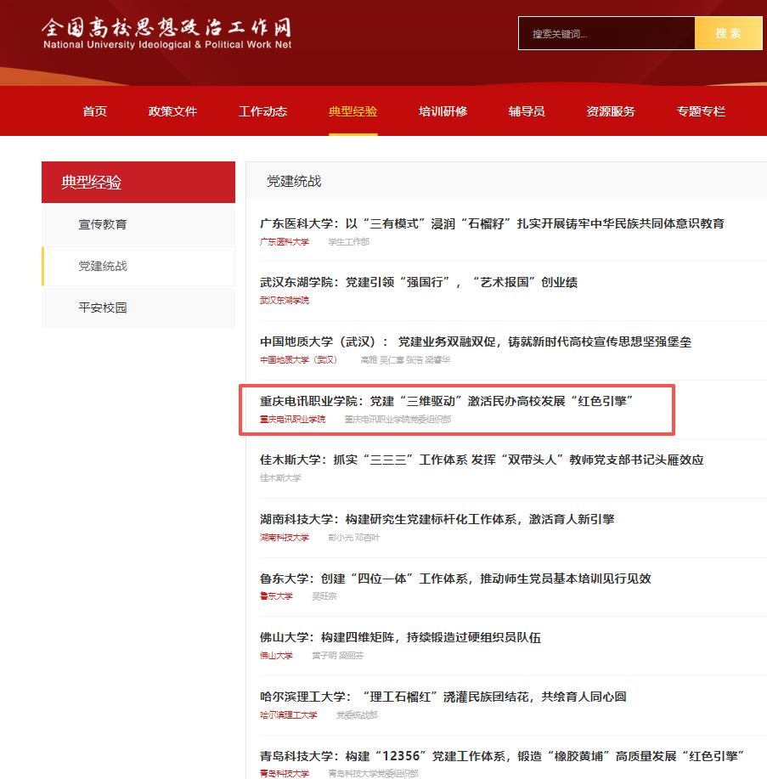Click the 学生工作部 author label
The image size is (767, 779).
tap(349, 242)
